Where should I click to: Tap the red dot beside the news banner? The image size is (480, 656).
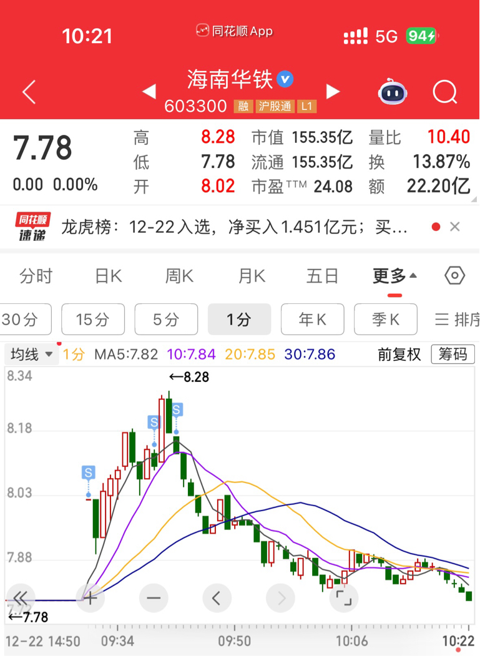(436, 227)
